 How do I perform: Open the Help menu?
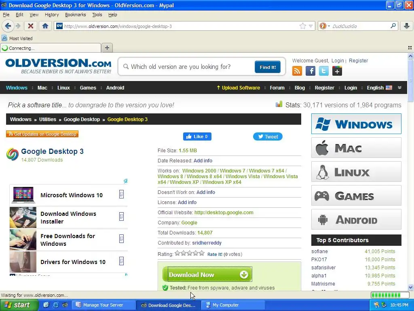click(113, 15)
